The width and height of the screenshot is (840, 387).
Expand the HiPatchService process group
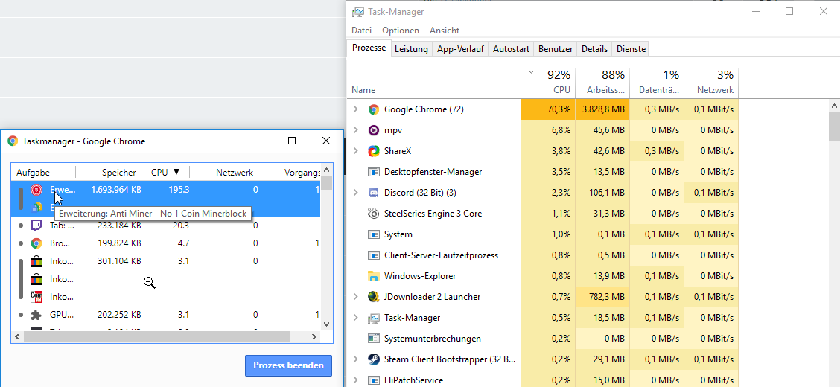[x=355, y=380]
